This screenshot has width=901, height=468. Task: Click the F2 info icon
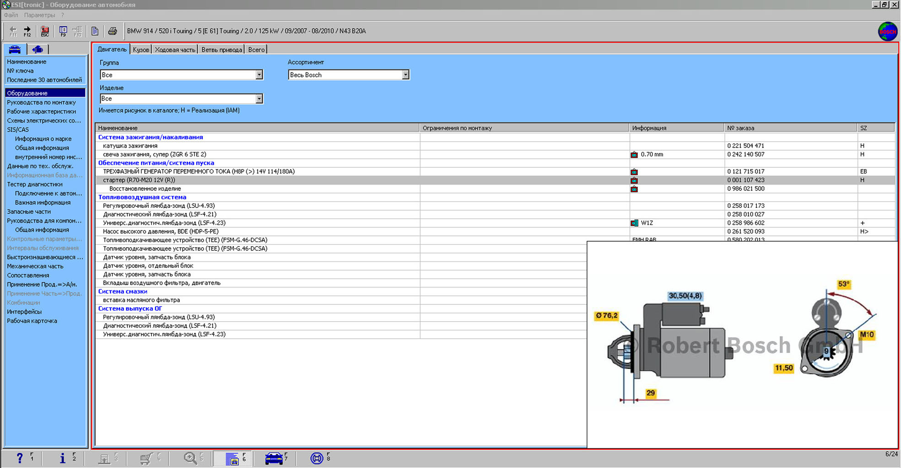[63, 458]
